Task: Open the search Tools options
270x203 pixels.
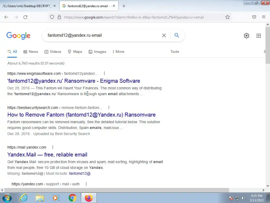Action: pyautogui.click(x=175, y=52)
